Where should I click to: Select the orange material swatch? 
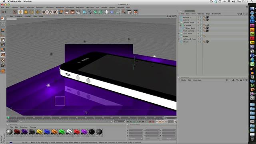coord(54,132)
